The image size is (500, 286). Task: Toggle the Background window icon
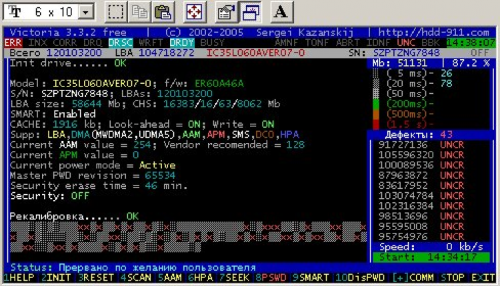point(250,12)
